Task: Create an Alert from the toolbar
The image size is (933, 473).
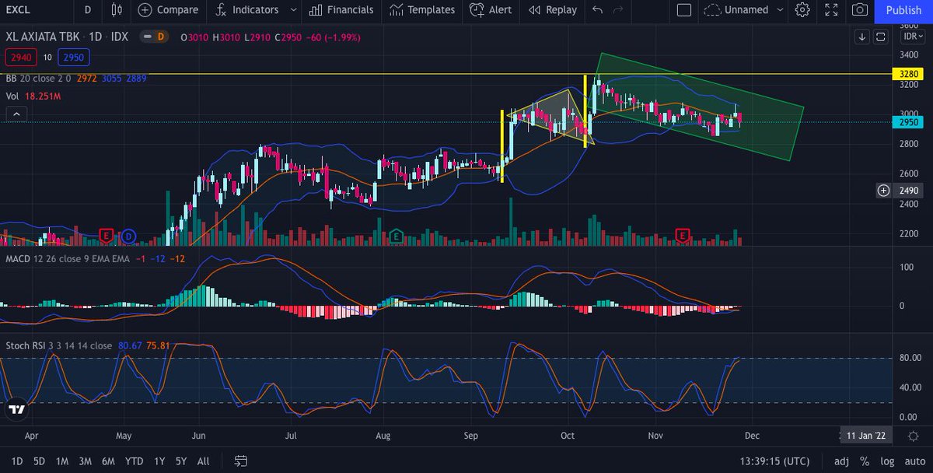Action: tap(491, 10)
